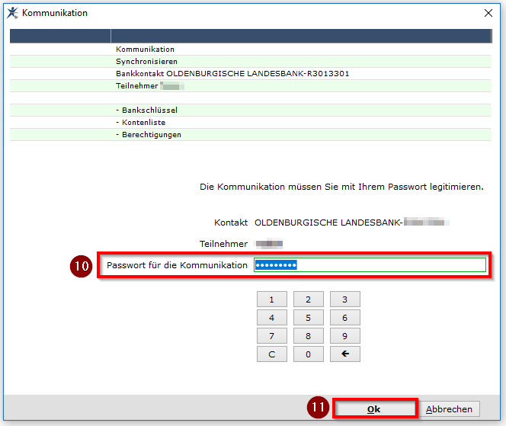
Task: Select the Bankkontakt OLDENBURGISCHE LANDESBANK-R3013301 row
Action: tap(251, 74)
